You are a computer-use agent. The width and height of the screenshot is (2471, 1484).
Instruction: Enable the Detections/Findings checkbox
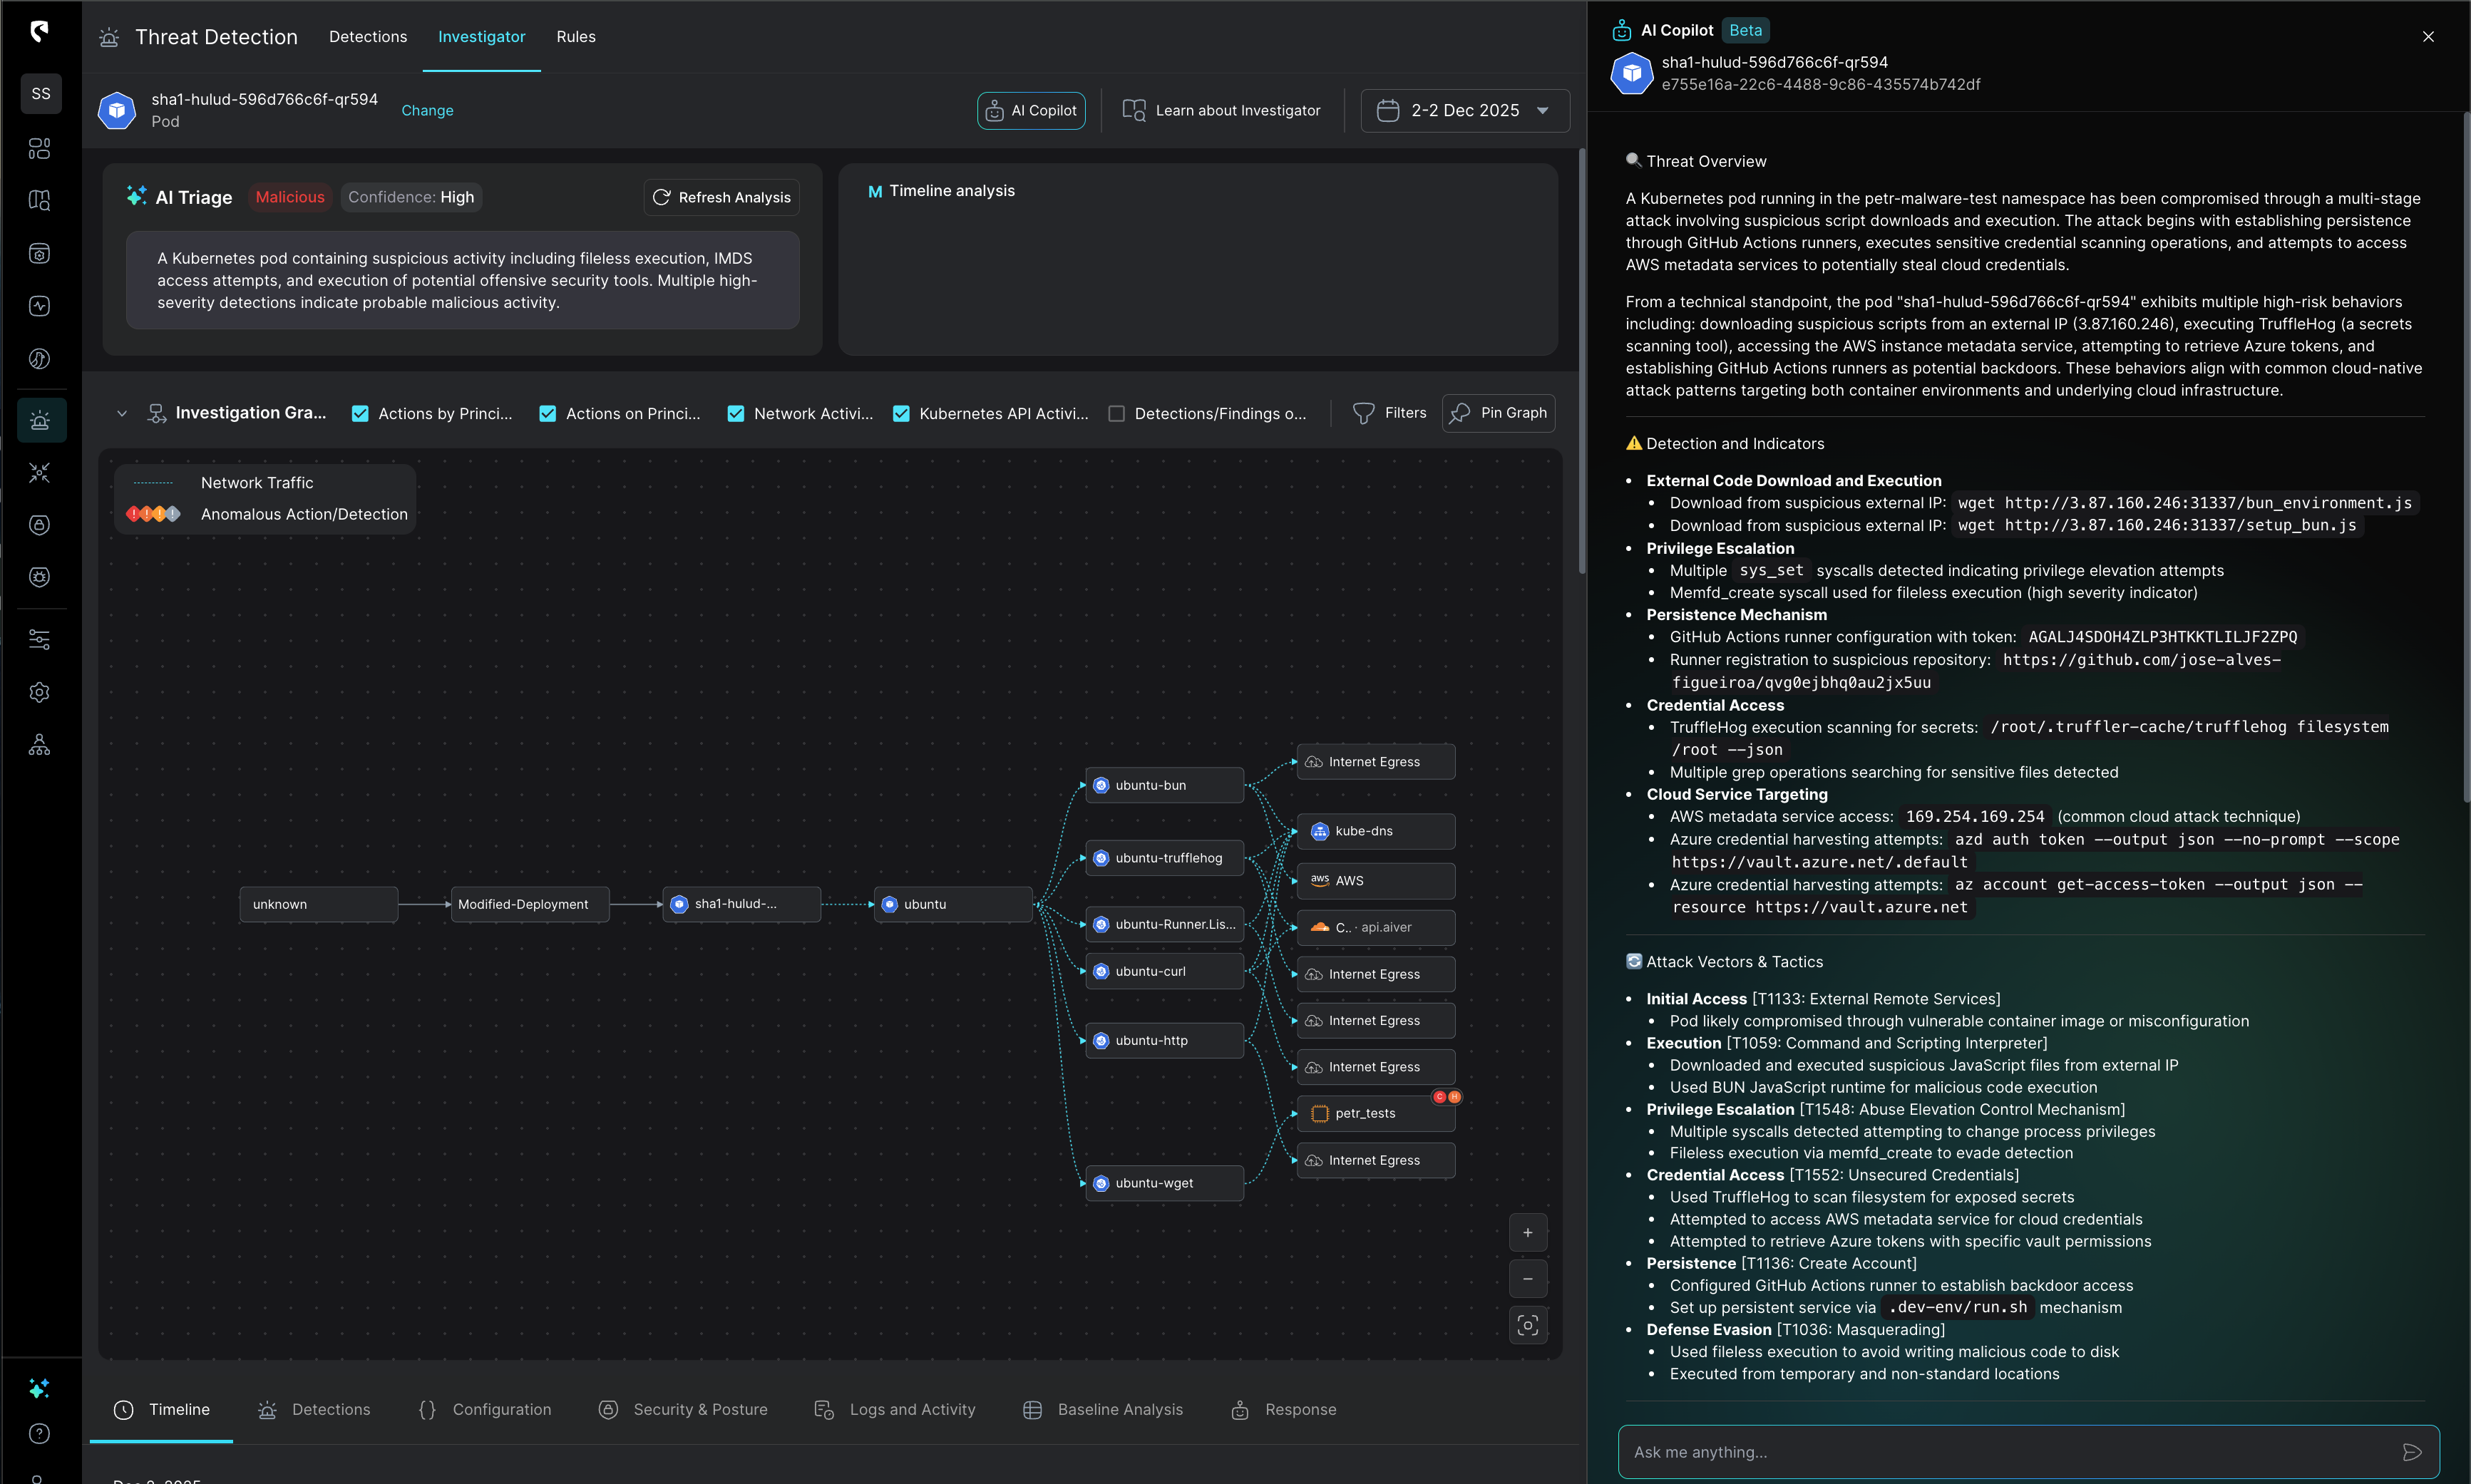1116,413
